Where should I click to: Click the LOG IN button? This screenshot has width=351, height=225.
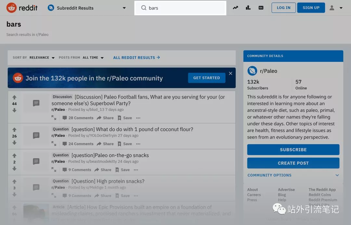(283, 8)
